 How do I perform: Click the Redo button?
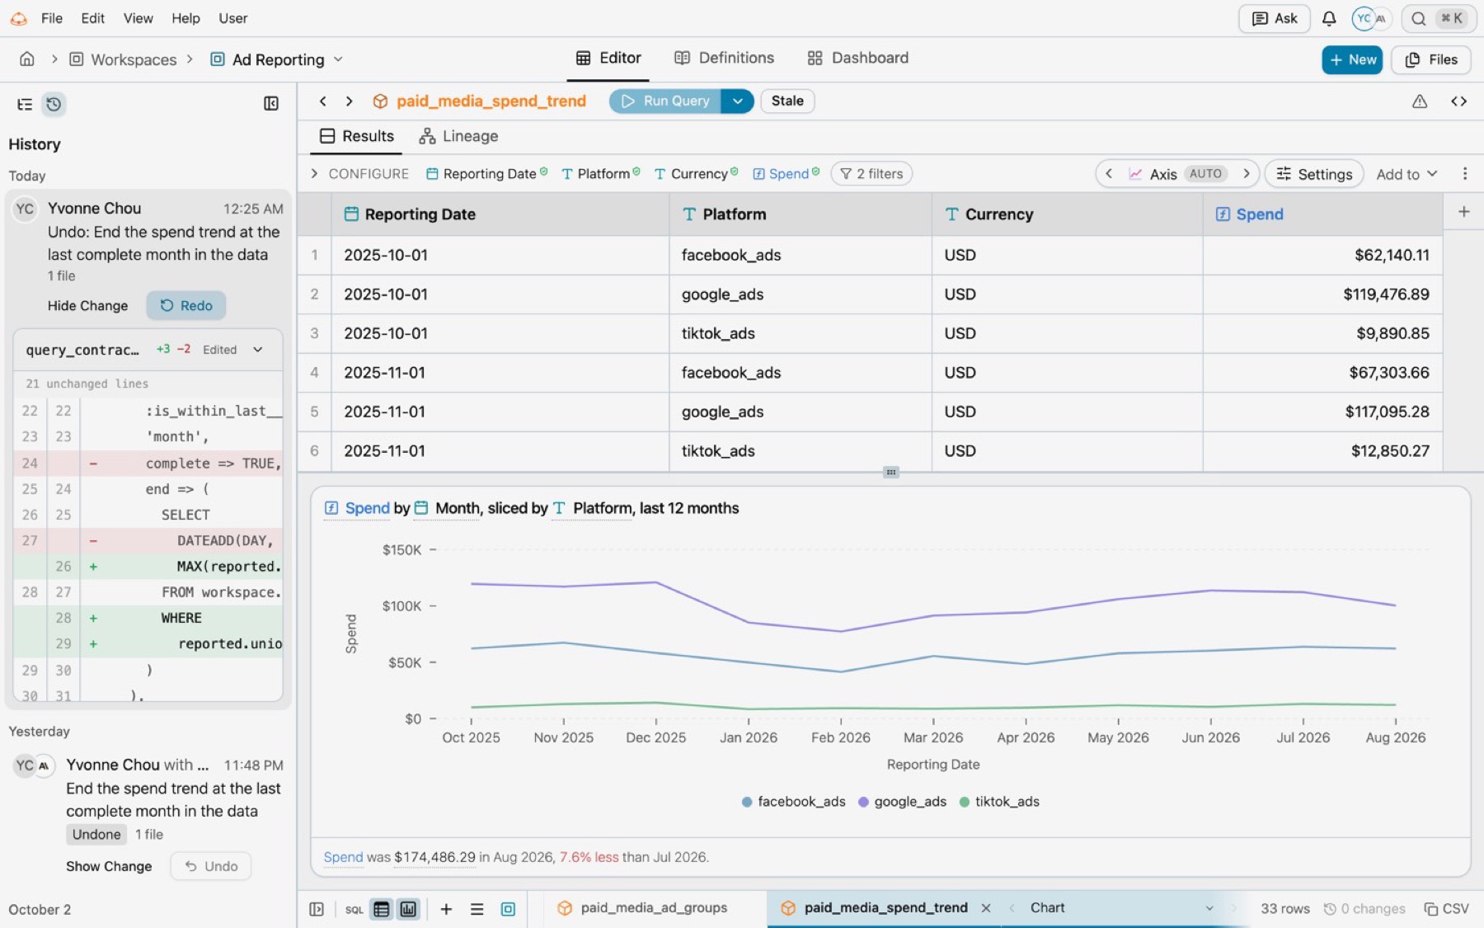[x=186, y=305]
